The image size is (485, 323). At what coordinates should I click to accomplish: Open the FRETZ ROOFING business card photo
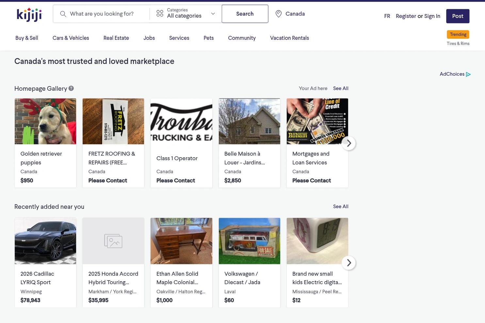pyautogui.click(x=113, y=121)
